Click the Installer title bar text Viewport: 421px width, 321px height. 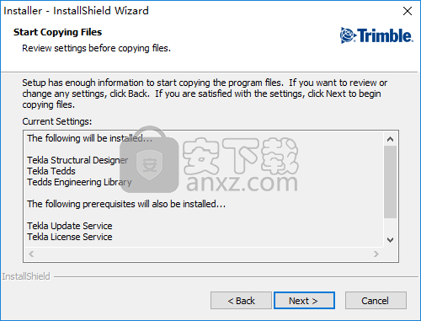(76, 11)
